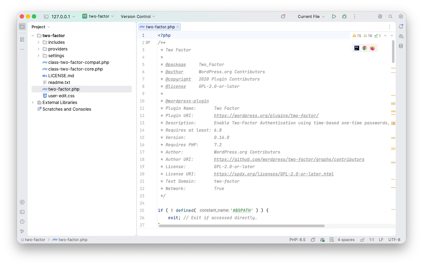
Task: Open file in Firefox browser
Action: coord(373,48)
